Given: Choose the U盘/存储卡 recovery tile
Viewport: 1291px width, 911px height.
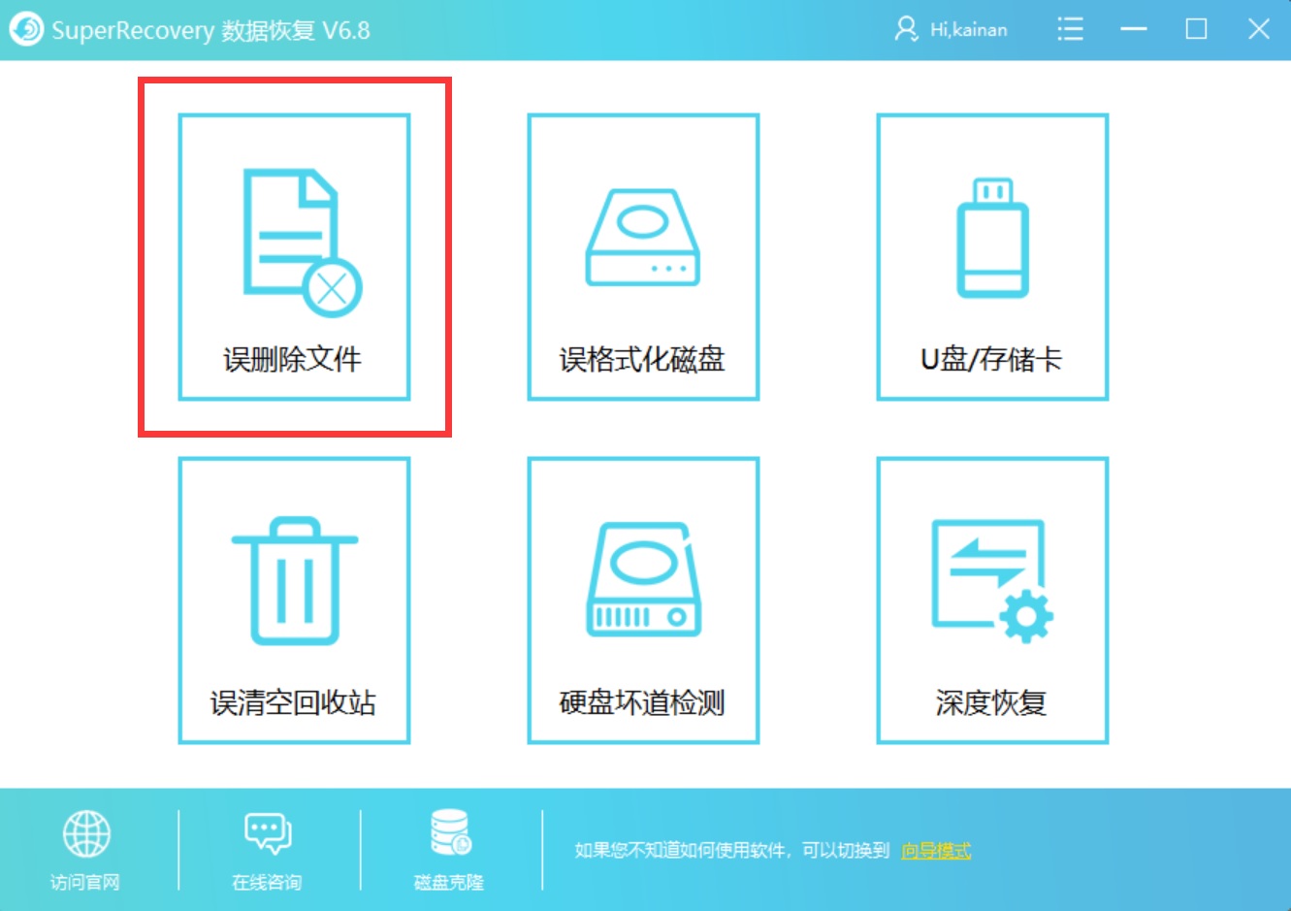Looking at the screenshot, I should point(992,257).
